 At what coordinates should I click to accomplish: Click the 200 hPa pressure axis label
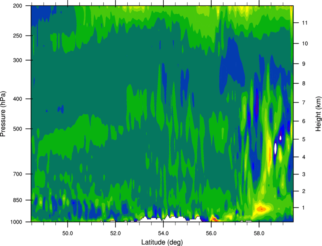[x=18, y=6]
